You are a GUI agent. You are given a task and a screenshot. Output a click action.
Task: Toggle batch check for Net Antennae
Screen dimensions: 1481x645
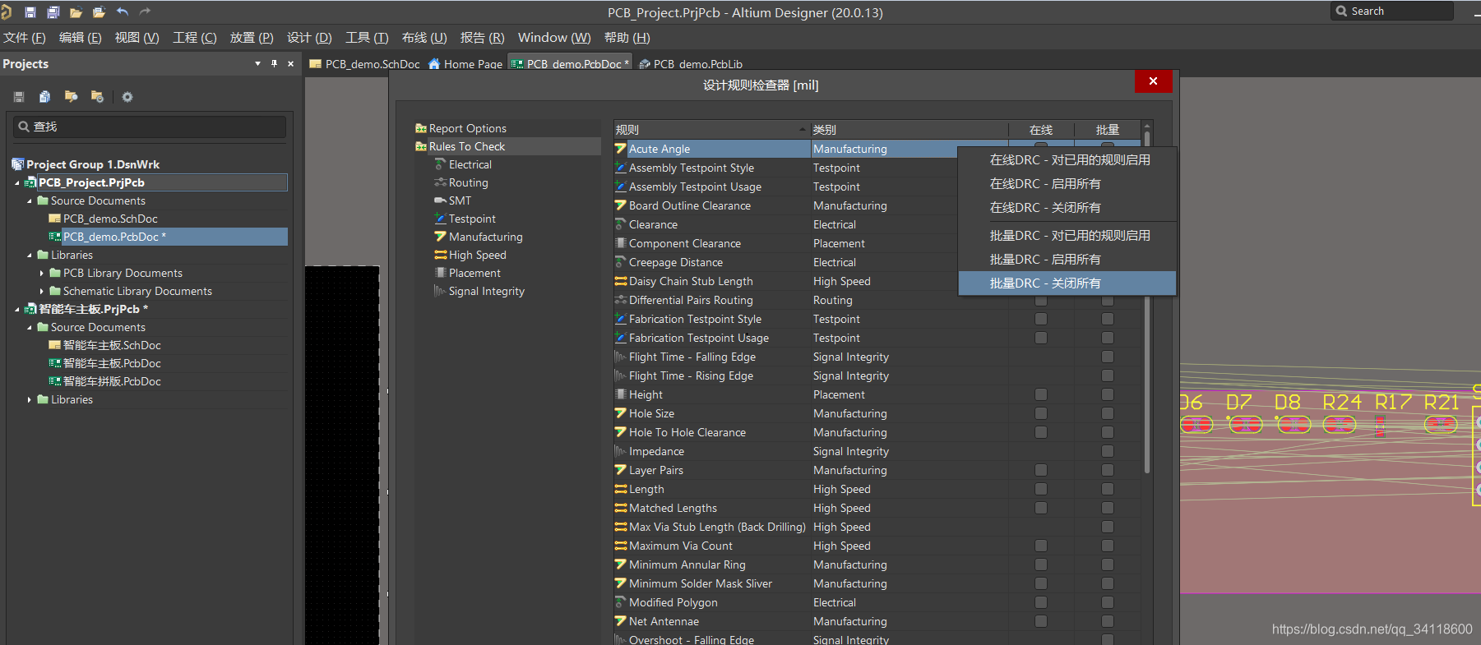pyautogui.click(x=1108, y=621)
